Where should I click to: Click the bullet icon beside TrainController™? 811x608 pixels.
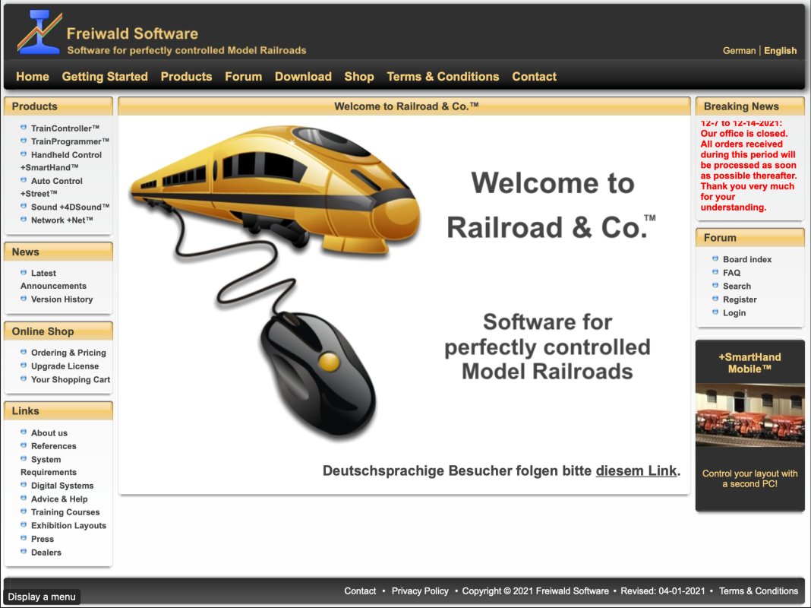click(x=24, y=128)
